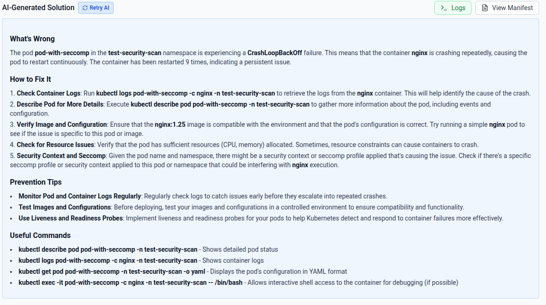Click the What's Wrong heading
Image resolution: width=546 pixels, height=305 pixels.
pyautogui.click(x=32, y=39)
